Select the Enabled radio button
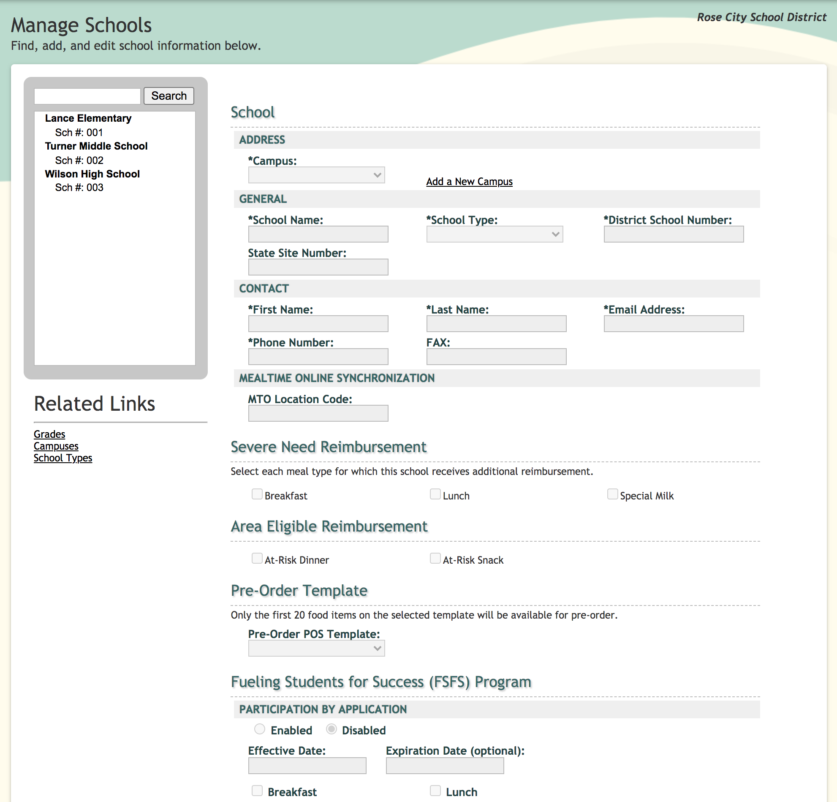Viewport: 837px width, 802px height. (260, 729)
